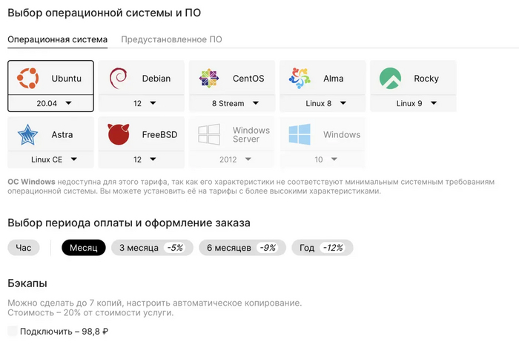The height and width of the screenshot is (345, 519).
Task: Click the -9% discount badge
Action: pyautogui.click(x=268, y=248)
